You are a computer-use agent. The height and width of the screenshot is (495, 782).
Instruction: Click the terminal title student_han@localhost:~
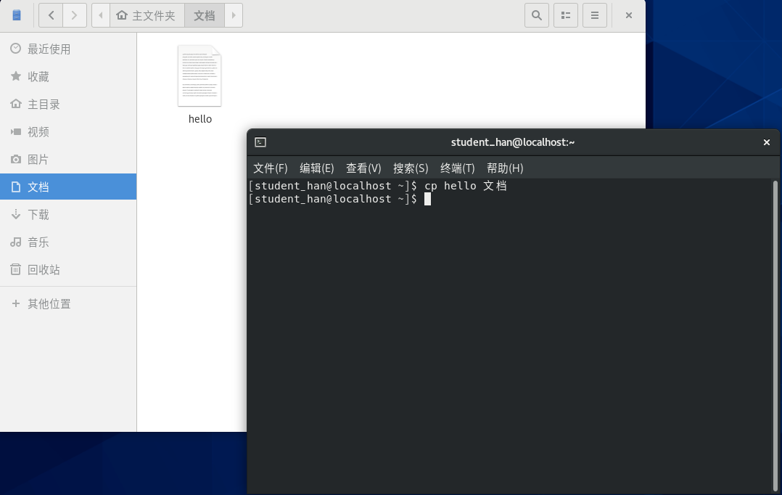pos(513,142)
